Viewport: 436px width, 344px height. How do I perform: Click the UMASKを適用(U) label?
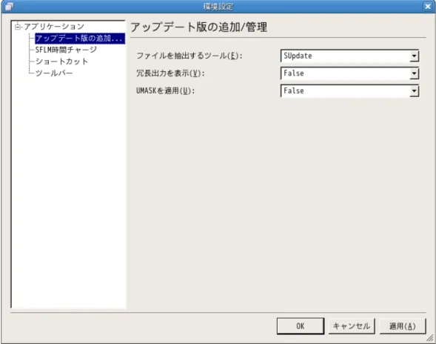[166, 91]
